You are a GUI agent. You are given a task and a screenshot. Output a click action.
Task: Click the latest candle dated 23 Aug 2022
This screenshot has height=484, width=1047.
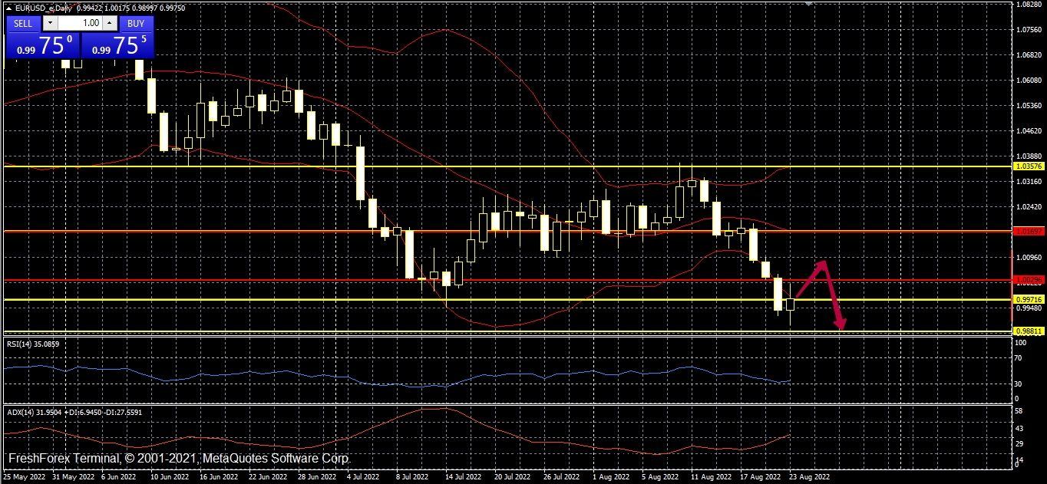(x=790, y=305)
